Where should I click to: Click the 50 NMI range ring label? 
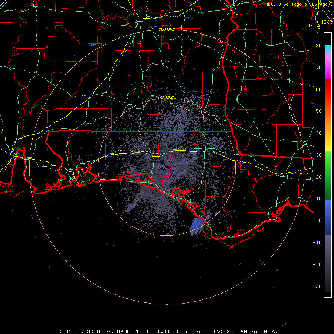pyautogui.click(x=167, y=98)
